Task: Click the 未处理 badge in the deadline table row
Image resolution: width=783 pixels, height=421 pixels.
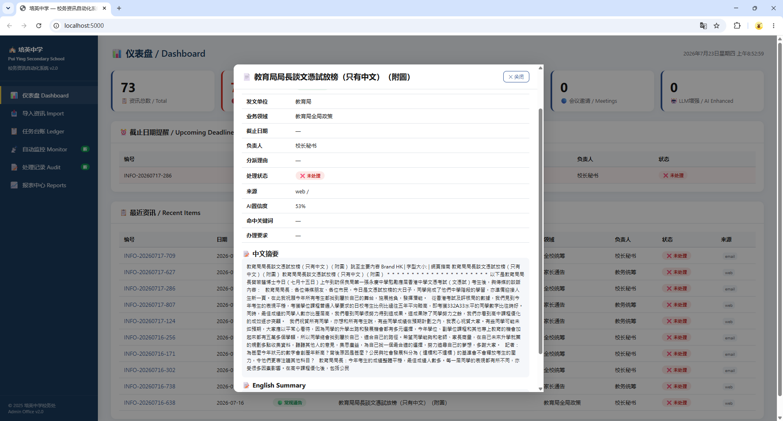Action: point(673,175)
